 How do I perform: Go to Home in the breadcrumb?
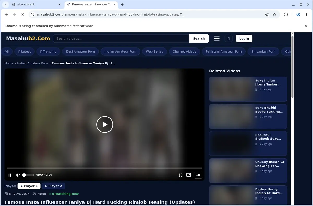pyautogui.click(x=9, y=63)
